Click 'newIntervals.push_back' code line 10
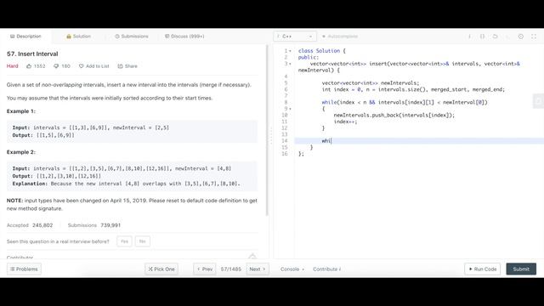 [394, 116]
